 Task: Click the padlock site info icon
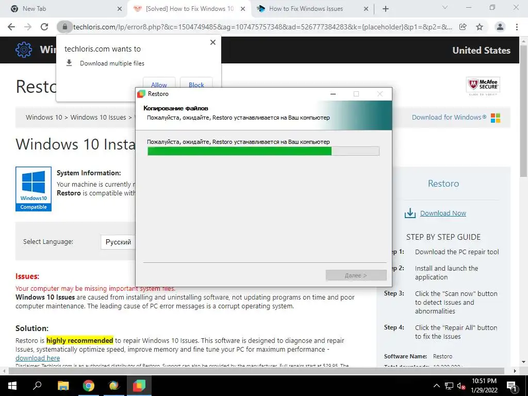point(64,27)
